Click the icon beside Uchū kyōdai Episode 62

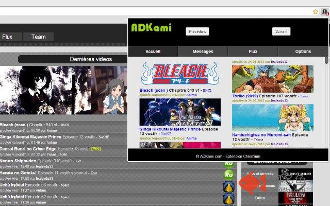click(229, 199)
